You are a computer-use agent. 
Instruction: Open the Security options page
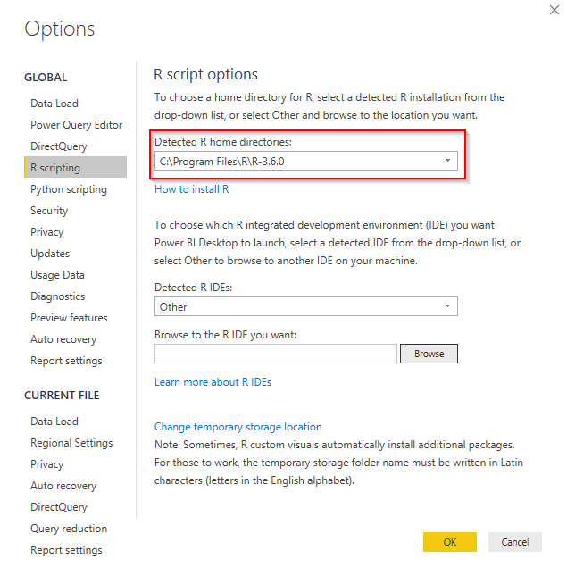tap(49, 211)
